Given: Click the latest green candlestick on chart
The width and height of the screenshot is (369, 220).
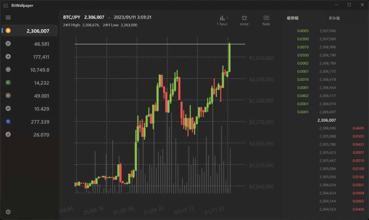Looking at the screenshot, I should point(229,57).
